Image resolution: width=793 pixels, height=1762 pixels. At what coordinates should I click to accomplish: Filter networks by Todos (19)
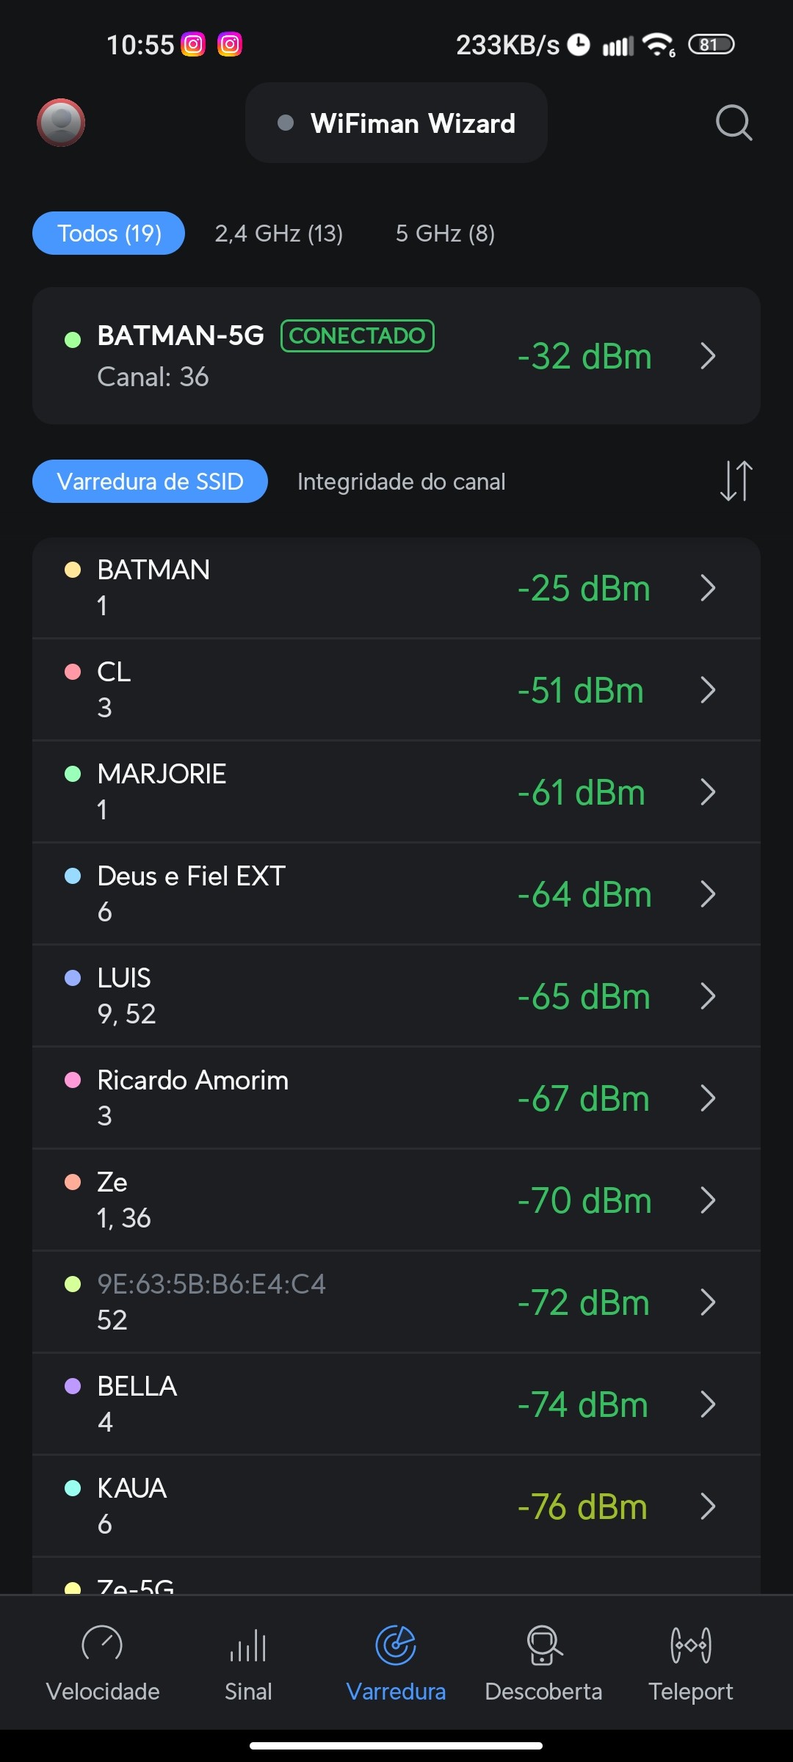(x=109, y=233)
